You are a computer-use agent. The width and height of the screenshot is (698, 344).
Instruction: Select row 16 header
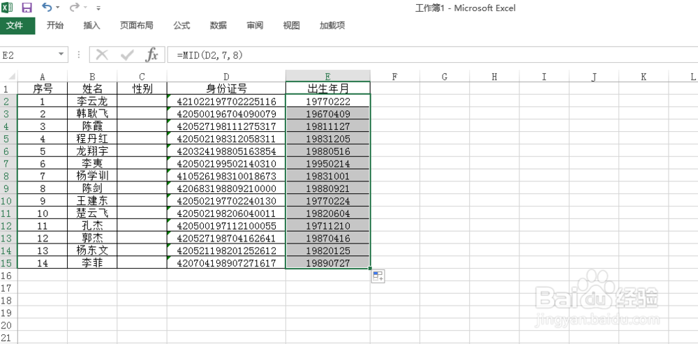pyautogui.click(x=8, y=275)
